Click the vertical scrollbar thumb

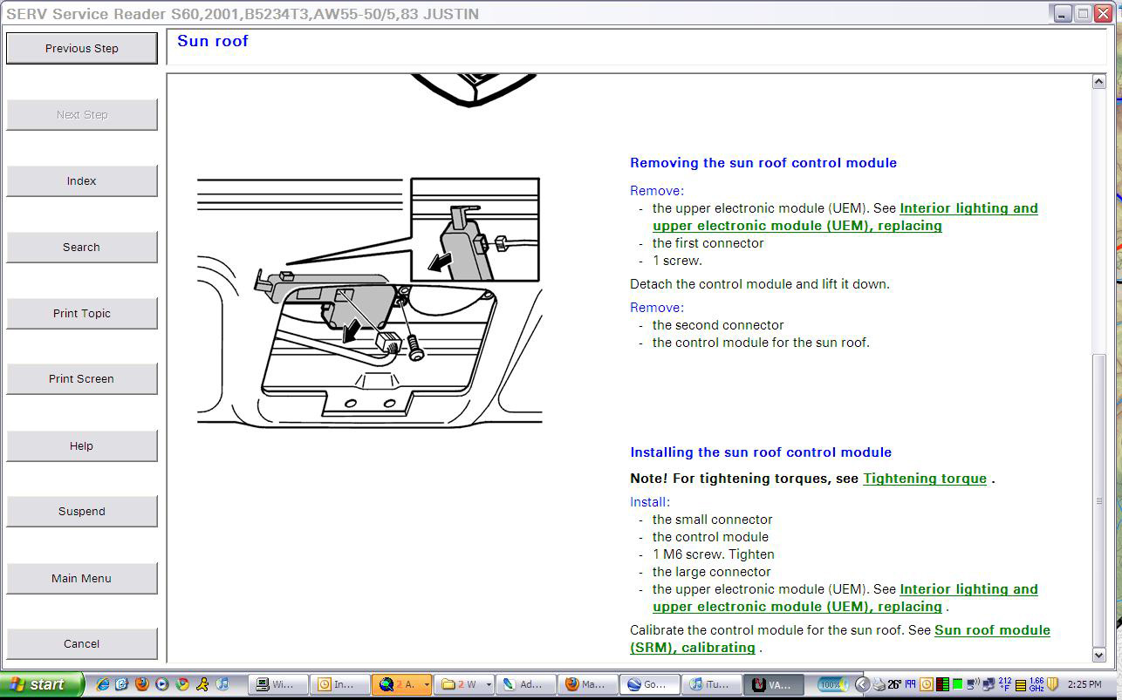1098,501
